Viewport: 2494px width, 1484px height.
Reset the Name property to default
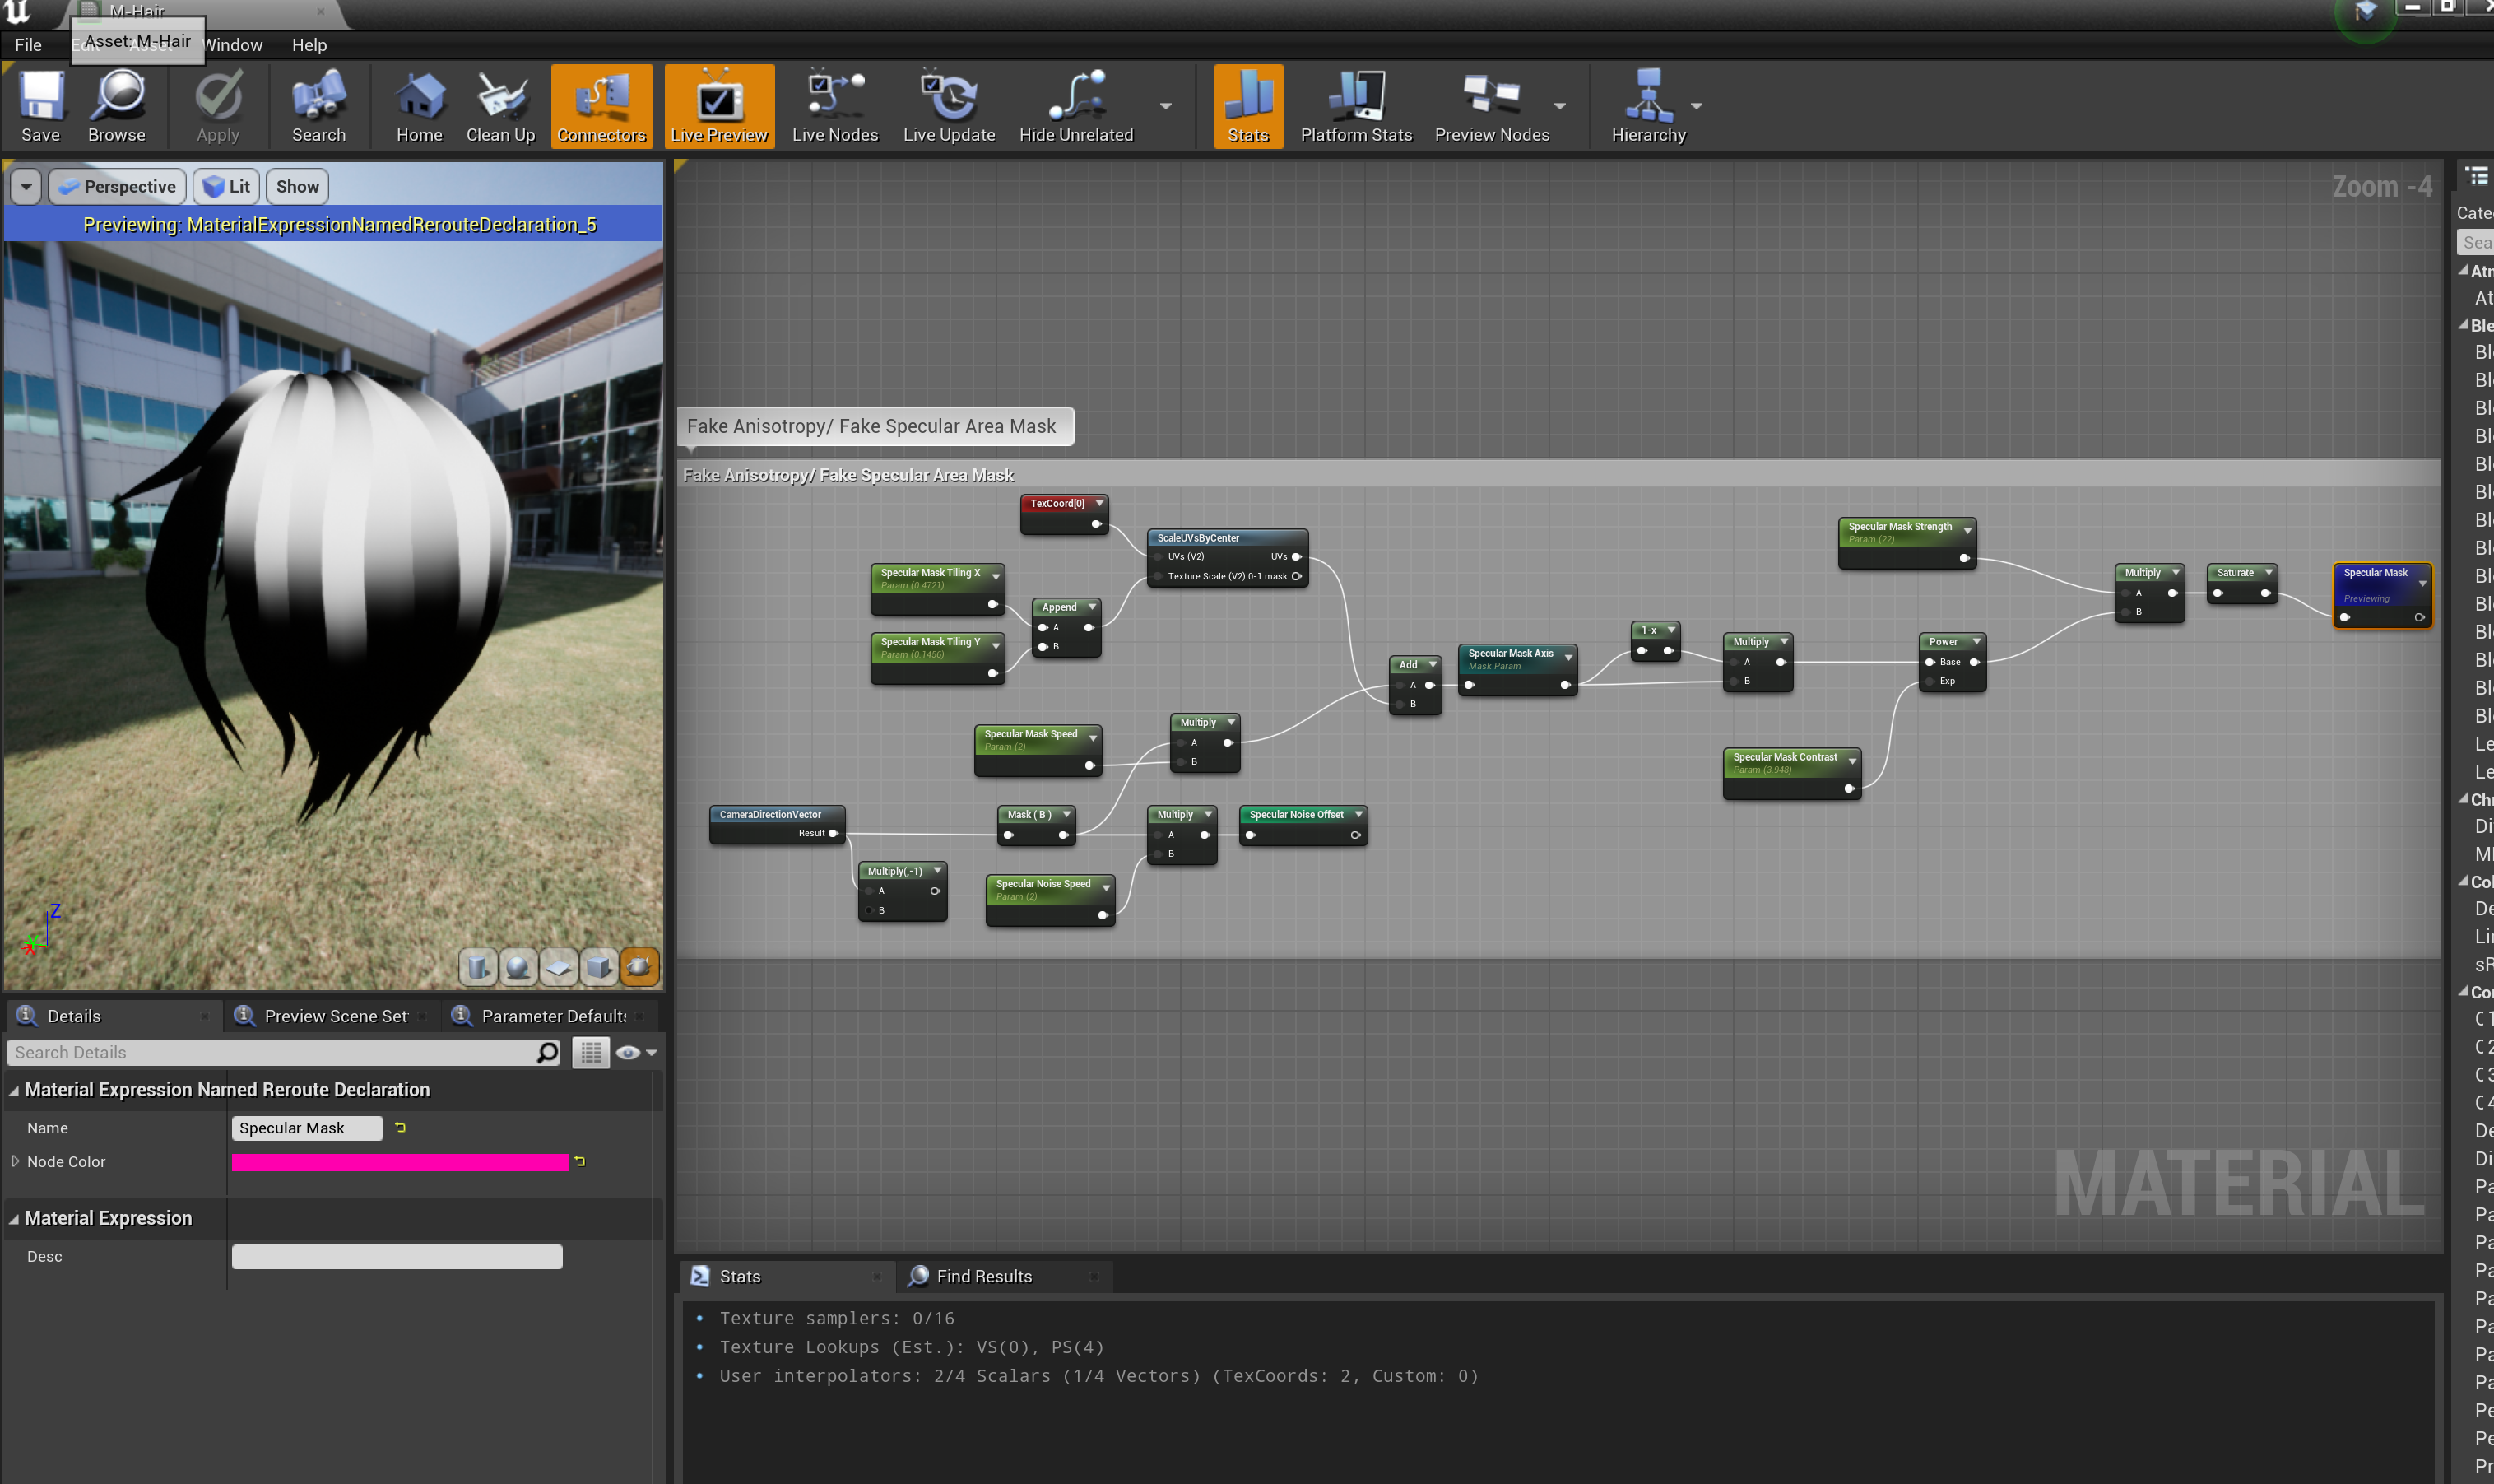401,1128
